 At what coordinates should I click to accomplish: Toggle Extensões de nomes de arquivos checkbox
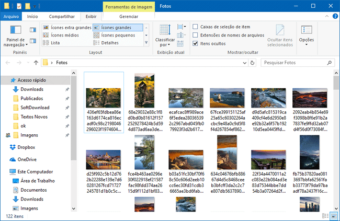pos(195,35)
